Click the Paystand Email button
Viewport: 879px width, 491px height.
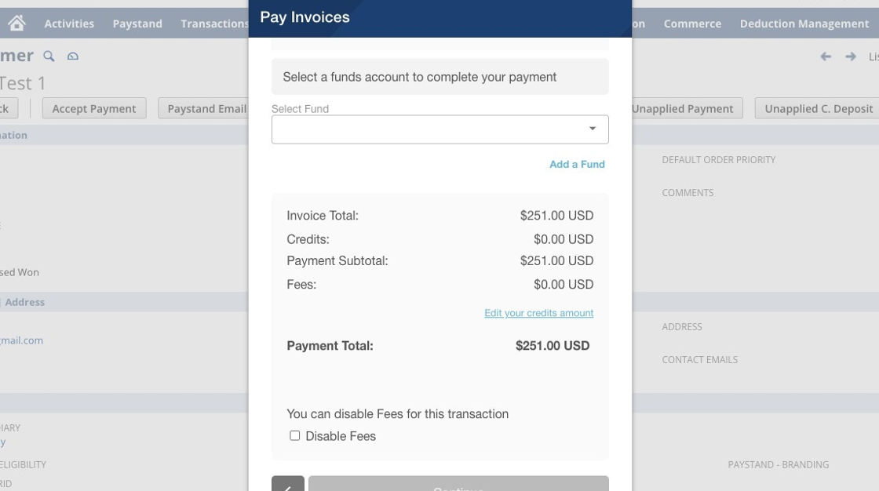click(203, 108)
